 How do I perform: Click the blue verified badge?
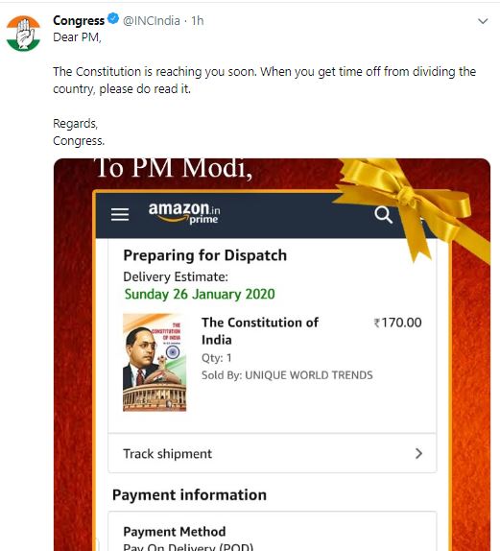click(x=113, y=18)
